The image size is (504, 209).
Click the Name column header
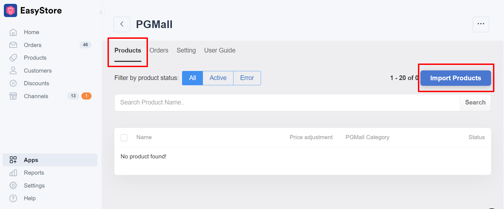click(x=144, y=137)
